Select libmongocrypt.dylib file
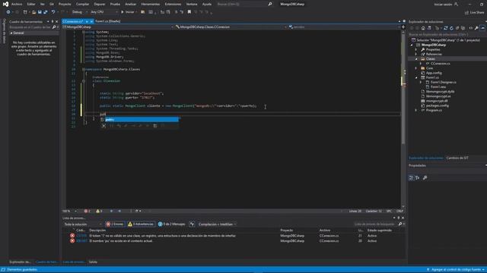 (x=440, y=92)
